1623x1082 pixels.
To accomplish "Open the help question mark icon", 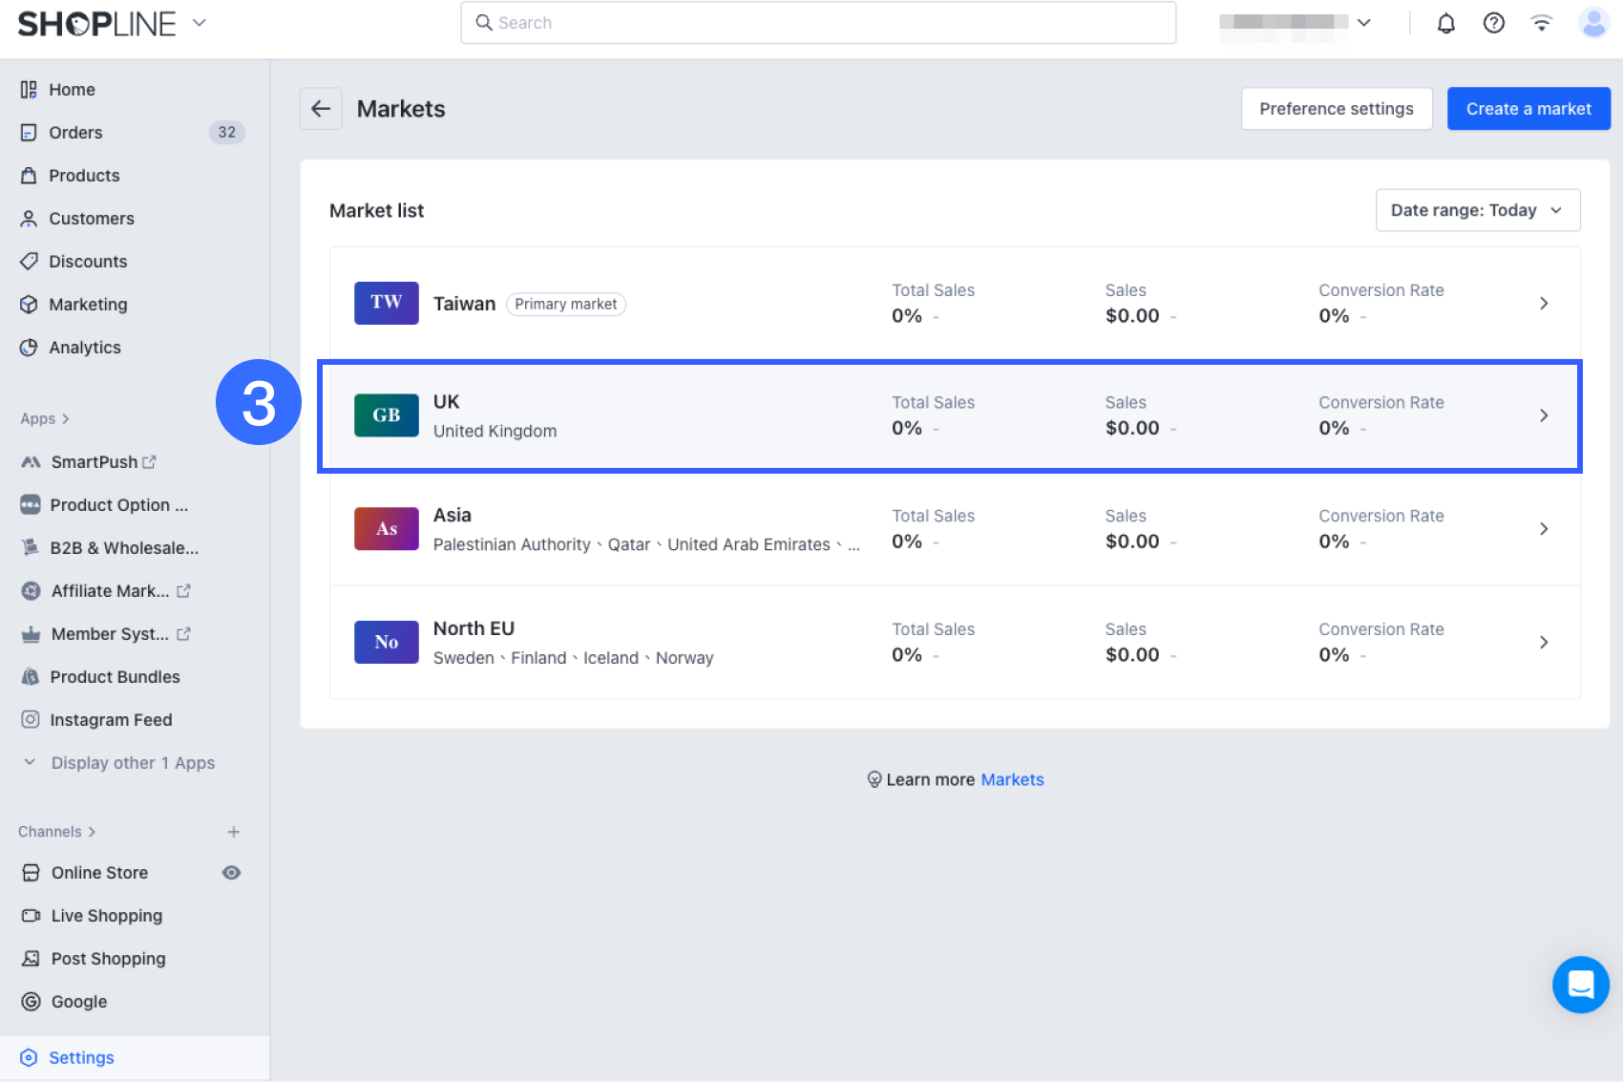I will click(x=1494, y=23).
